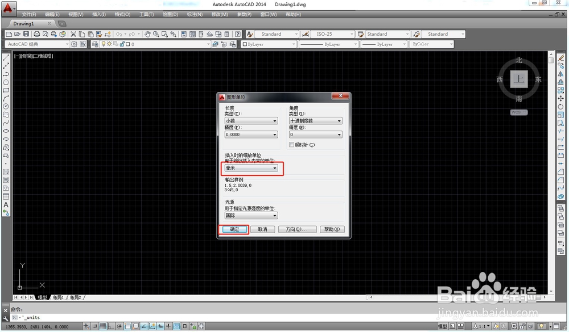Toggle Ortho Mode in status bar
The width and height of the screenshot is (569, 332).
pos(111,326)
